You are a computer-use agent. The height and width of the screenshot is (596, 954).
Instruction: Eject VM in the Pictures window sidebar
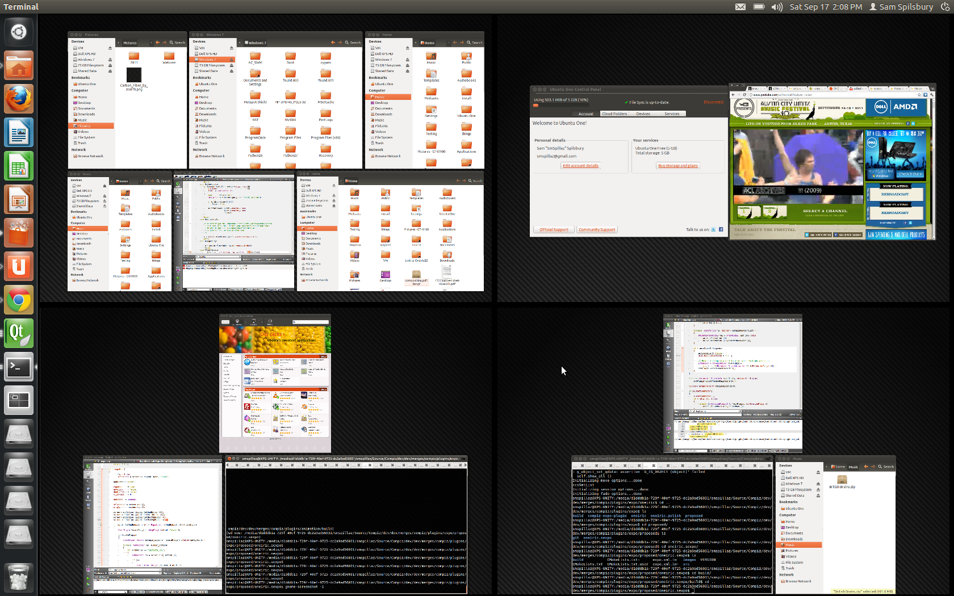pos(110,48)
